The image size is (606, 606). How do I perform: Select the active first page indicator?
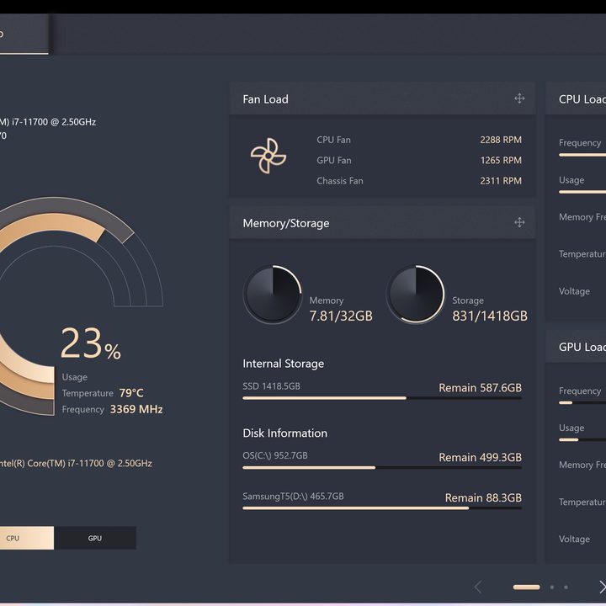point(526,587)
